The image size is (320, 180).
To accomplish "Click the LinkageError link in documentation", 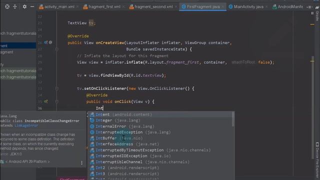I will (x=26, y=125).
